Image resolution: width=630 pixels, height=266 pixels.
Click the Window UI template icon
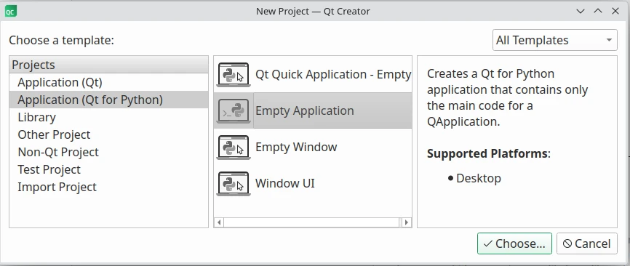[x=234, y=183]
